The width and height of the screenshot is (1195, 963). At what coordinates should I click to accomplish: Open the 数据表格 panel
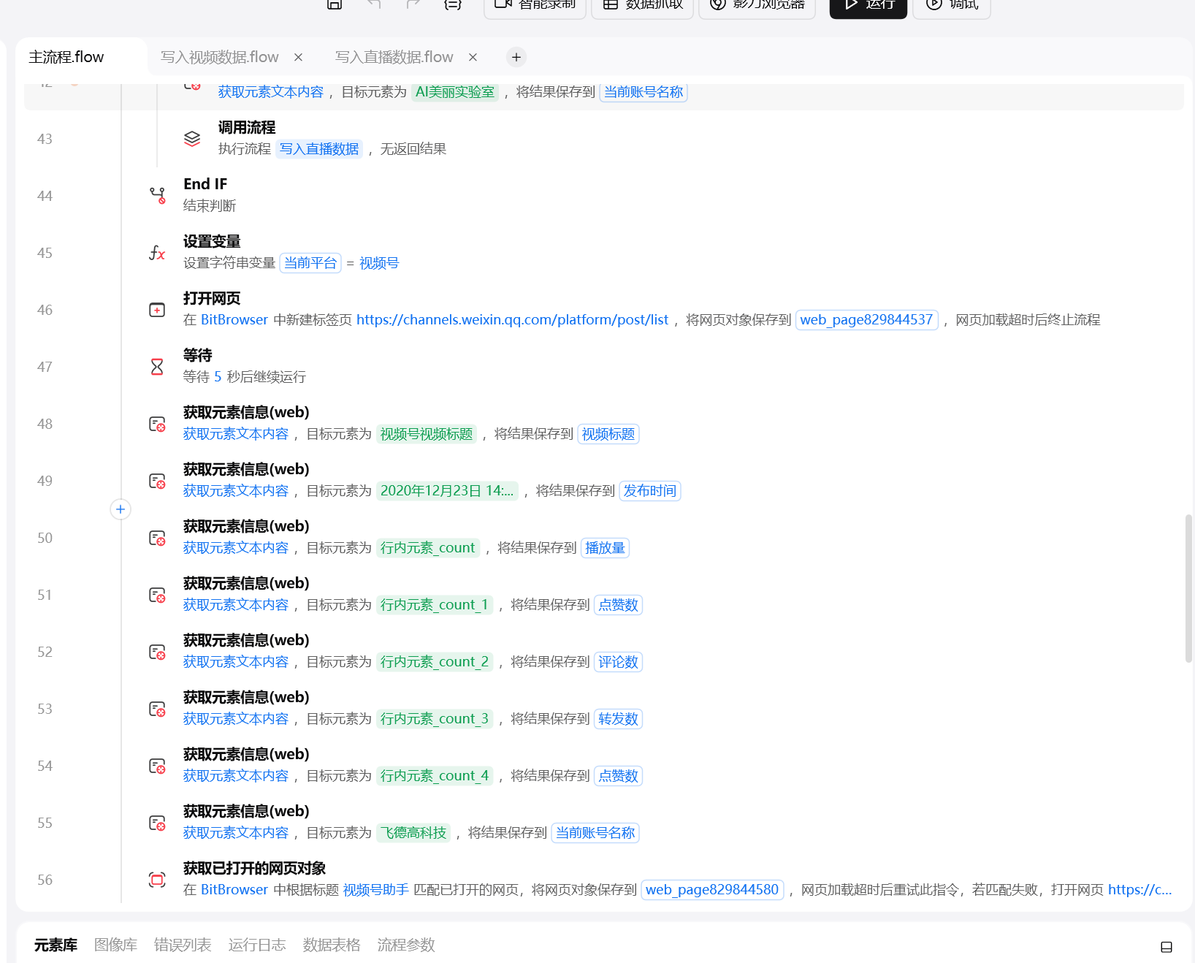[x=332, y=945]
